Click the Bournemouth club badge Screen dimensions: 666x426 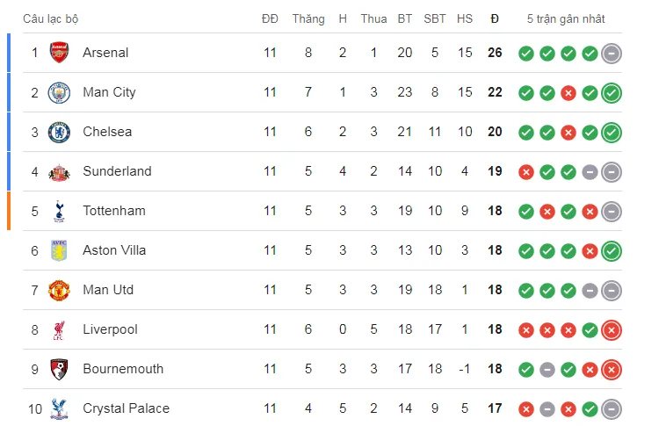click(x=59, y=369)
